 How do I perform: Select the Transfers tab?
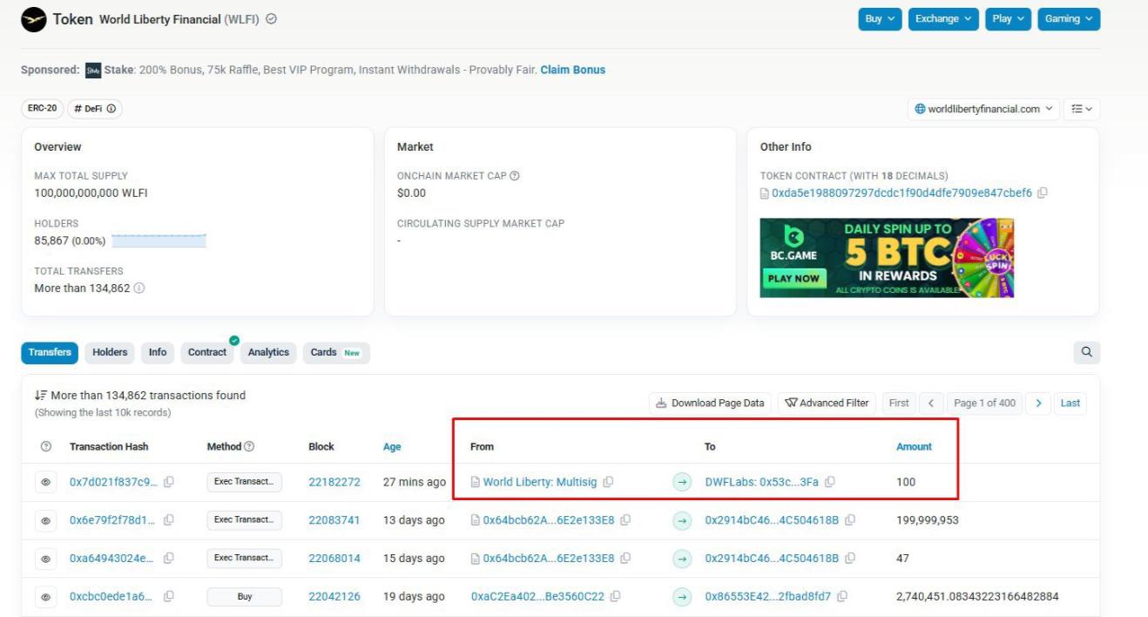tap(50, 352)
